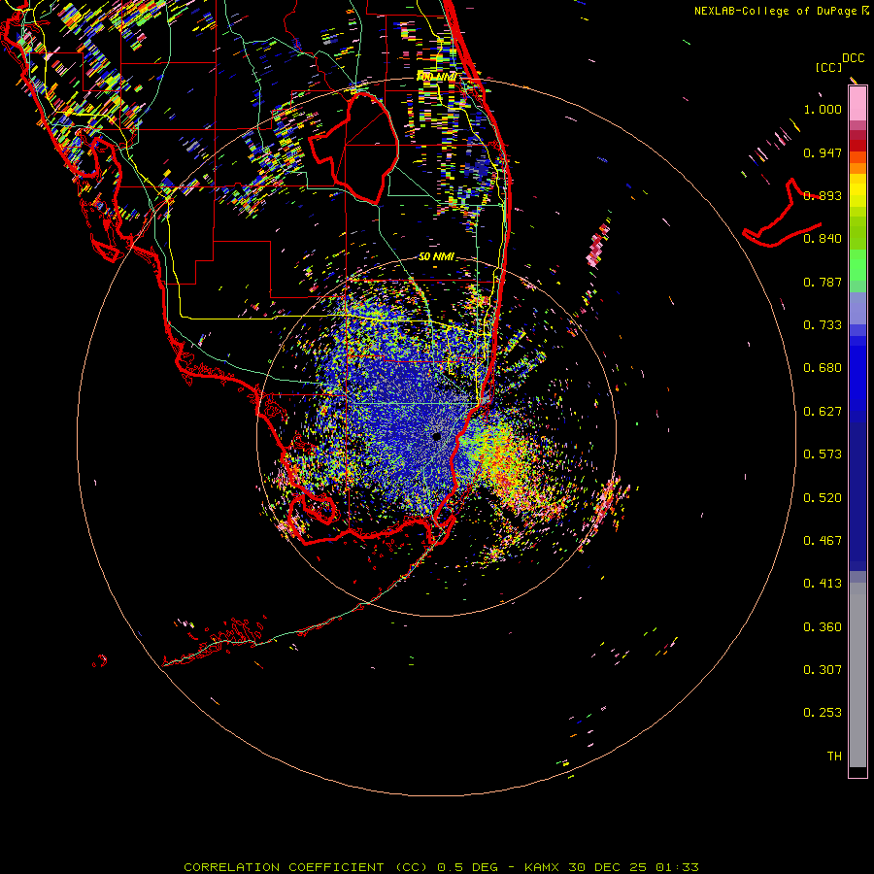Click the 0.893 scale value
This screenshot has width=874, height=874.
pos(823,195)
